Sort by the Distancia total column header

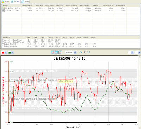[x=27, y=6]
